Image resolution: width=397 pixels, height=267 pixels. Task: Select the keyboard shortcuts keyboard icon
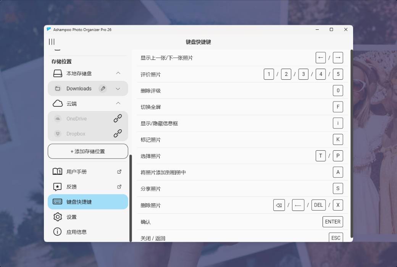click(57, 202)
